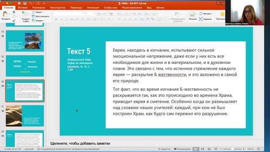Open the Рецензирование tab

coord(132,8)
